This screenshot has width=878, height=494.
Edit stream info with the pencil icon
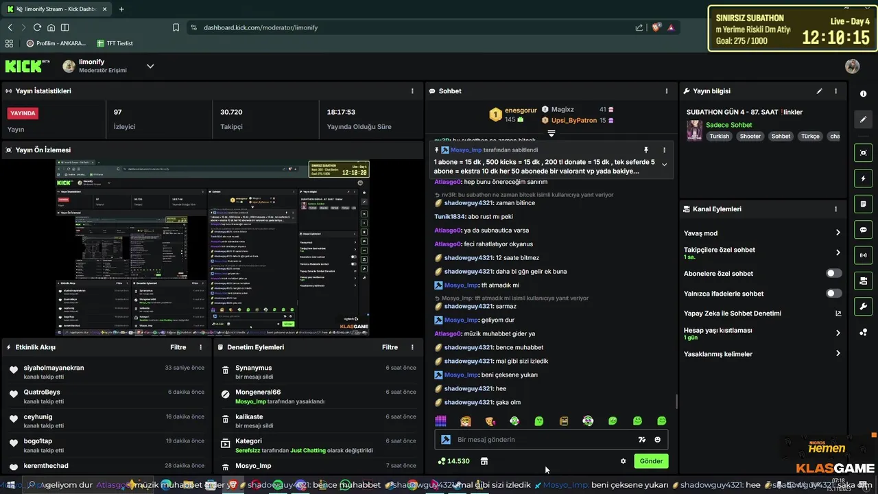819,91
